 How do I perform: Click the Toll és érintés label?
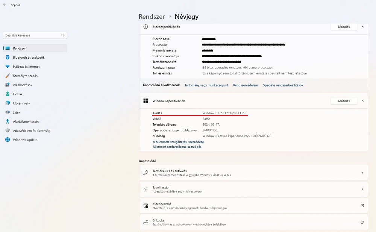point(162,73)
